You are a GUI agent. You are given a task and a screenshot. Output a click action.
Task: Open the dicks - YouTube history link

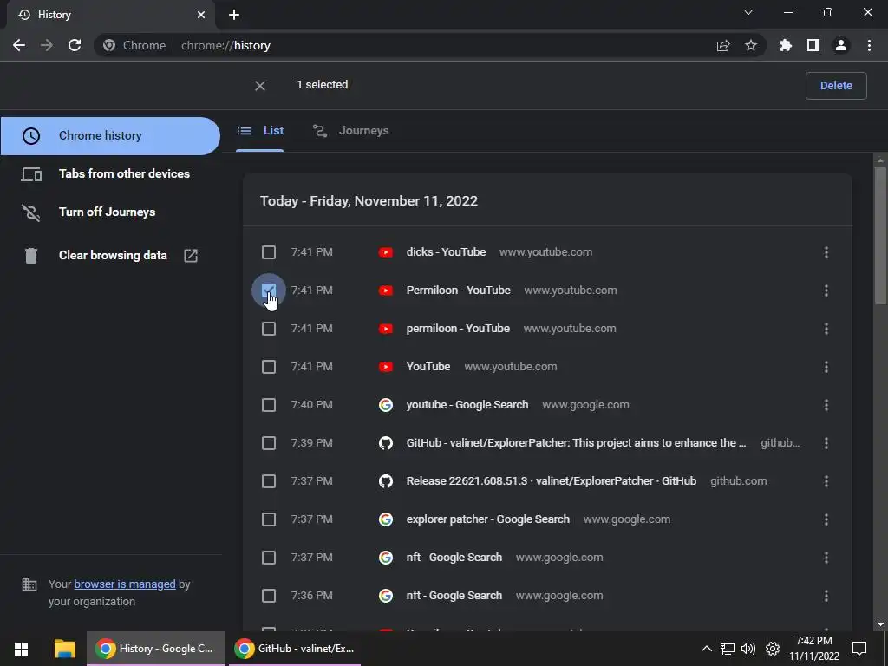pos(446,252)
